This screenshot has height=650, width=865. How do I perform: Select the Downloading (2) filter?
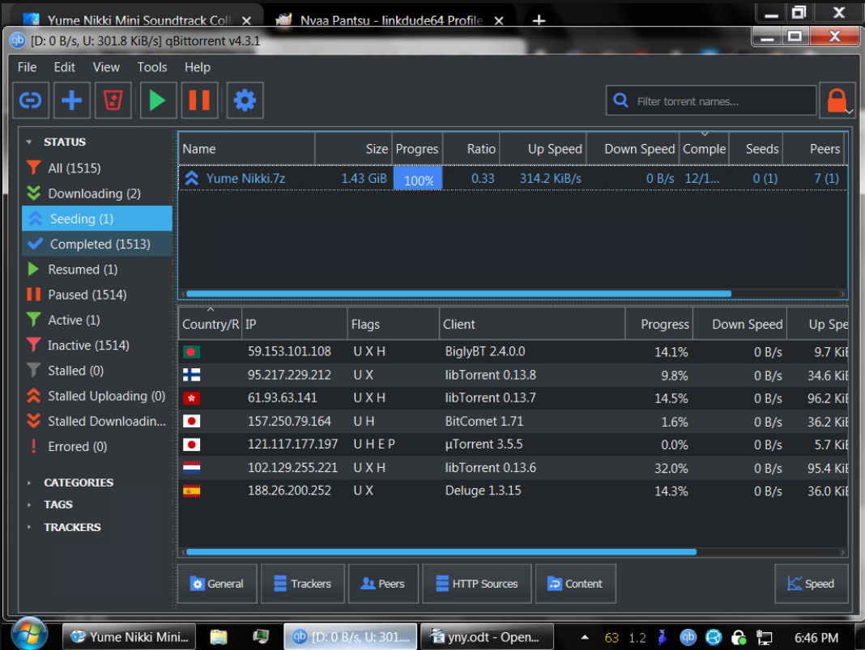click(x=97, y=193)
